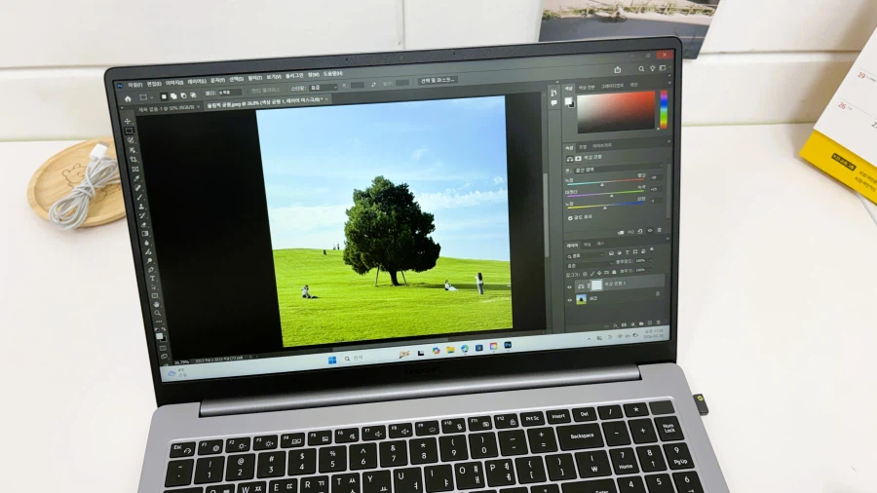The width and height of the screenshot is (877, 493).
Task: Open the File menu
Action: click(x=134, y=84)
